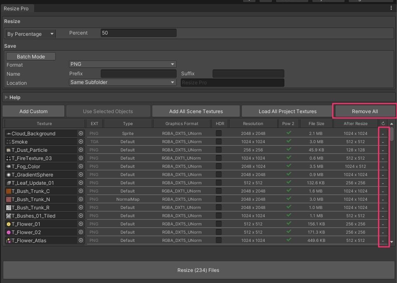Open the PNG format dropdown
Viewport: 397px width, 283px height.
pos(123,64)
